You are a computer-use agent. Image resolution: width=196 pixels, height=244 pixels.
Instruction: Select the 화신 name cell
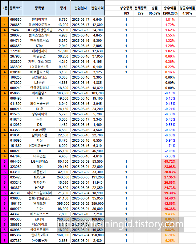[x=39, y=140]
